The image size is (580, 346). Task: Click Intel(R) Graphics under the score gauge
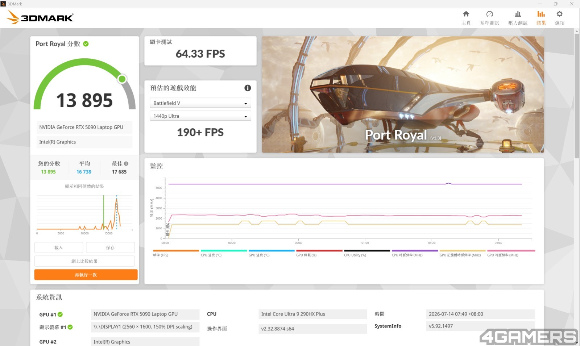click(x=84, y=142)
